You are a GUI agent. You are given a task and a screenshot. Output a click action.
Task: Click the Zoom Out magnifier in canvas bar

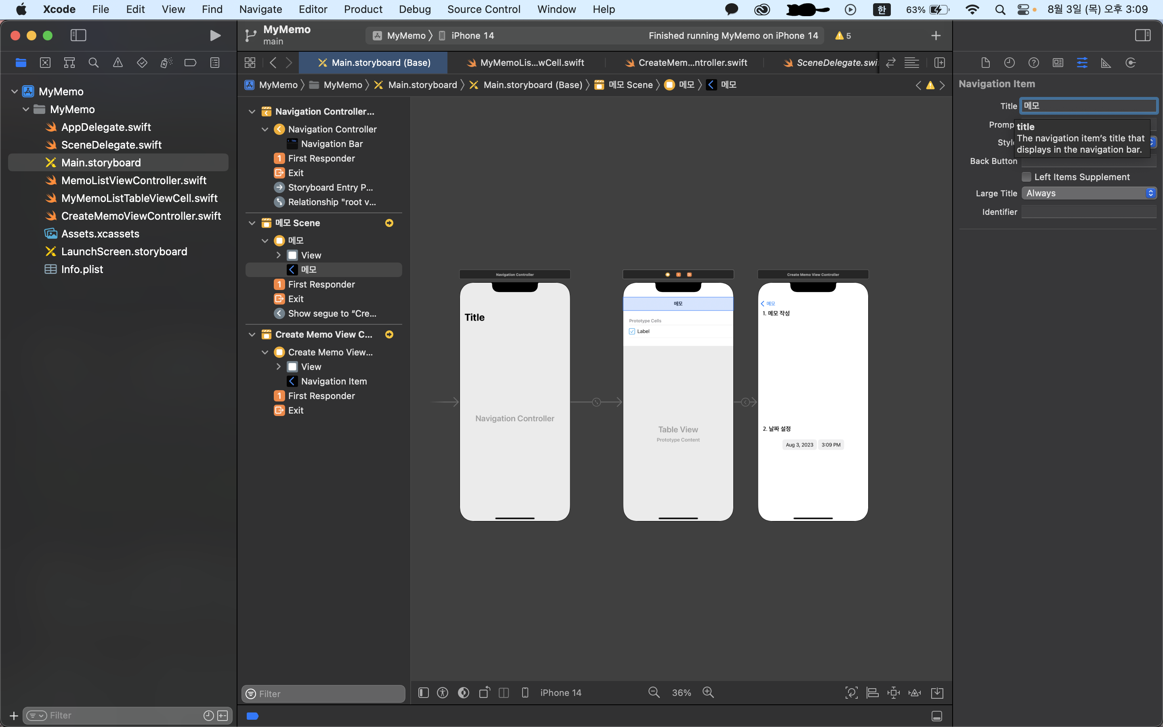pyautogui.click(x=654, y=692)
